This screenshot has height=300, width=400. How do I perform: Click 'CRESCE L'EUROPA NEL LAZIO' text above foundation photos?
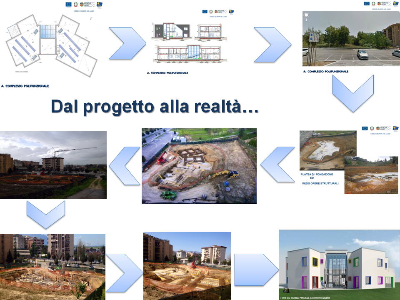[380, 134]
